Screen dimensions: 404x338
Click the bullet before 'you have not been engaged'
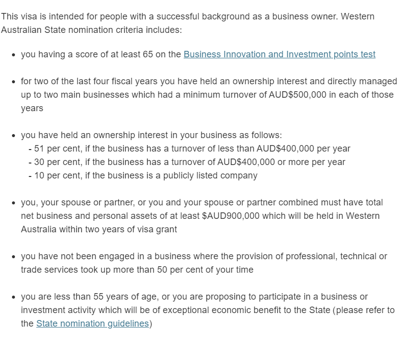coord(13,257)
